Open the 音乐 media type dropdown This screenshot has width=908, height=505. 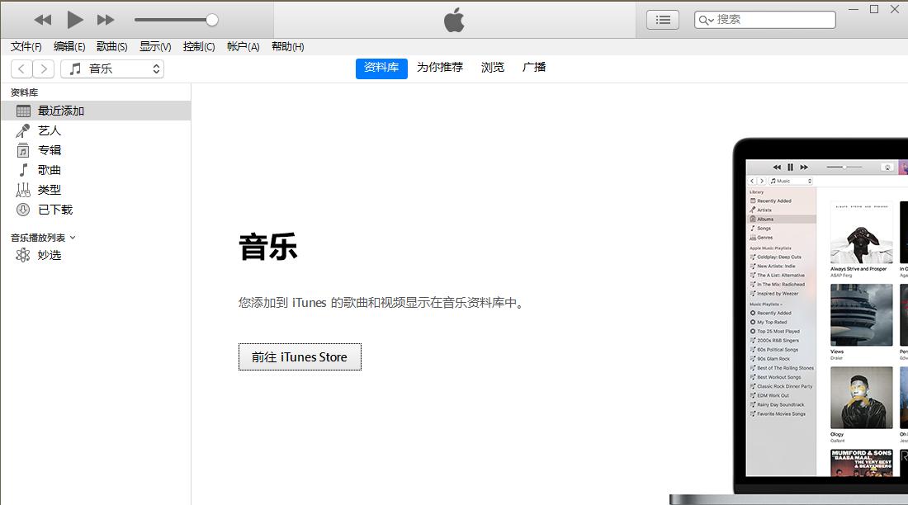point(112,69)
